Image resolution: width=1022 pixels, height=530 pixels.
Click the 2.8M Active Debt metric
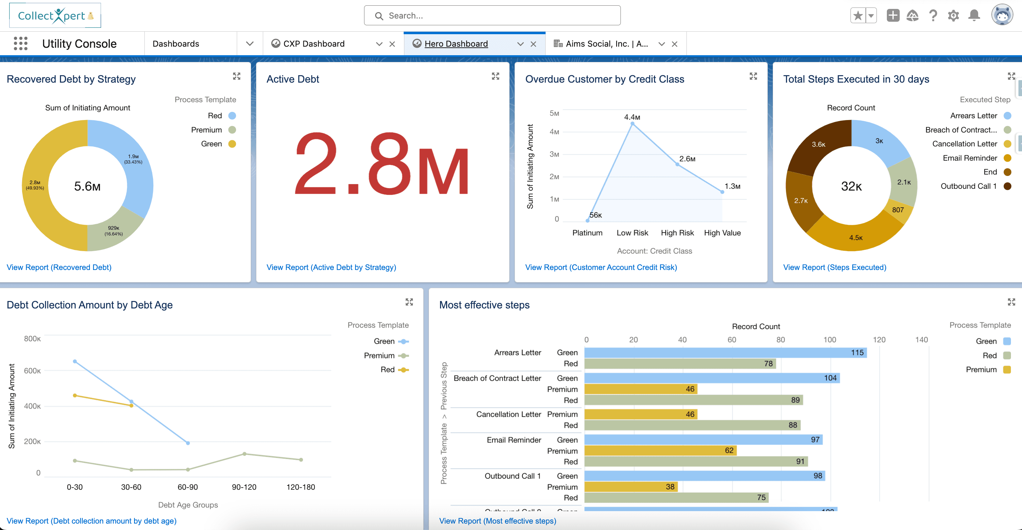click(382, 164)
